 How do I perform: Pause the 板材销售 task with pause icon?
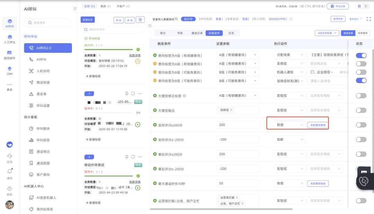(x=137, y=61)
